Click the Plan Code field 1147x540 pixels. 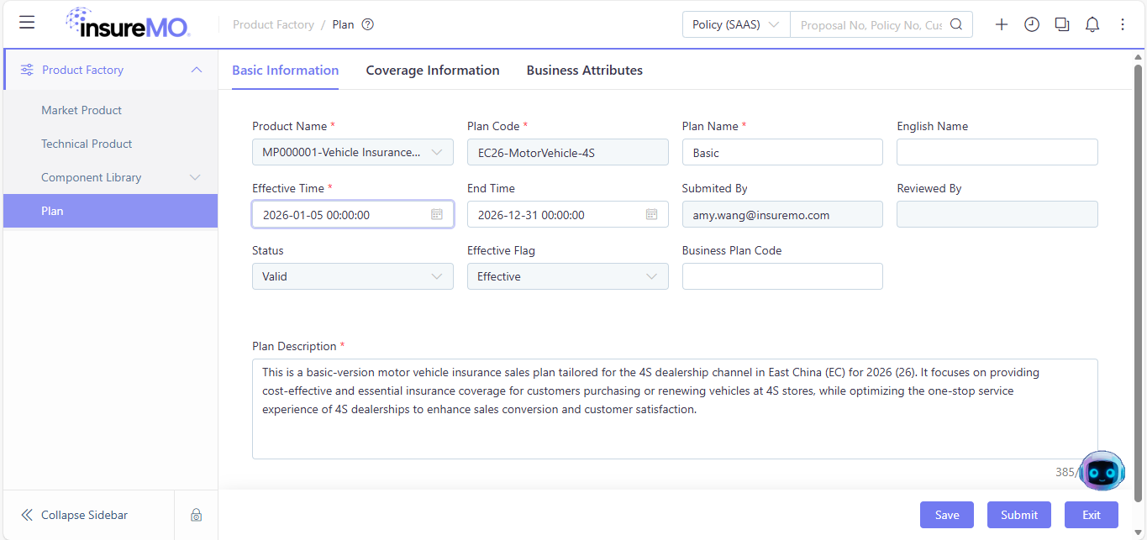point(568,152)
